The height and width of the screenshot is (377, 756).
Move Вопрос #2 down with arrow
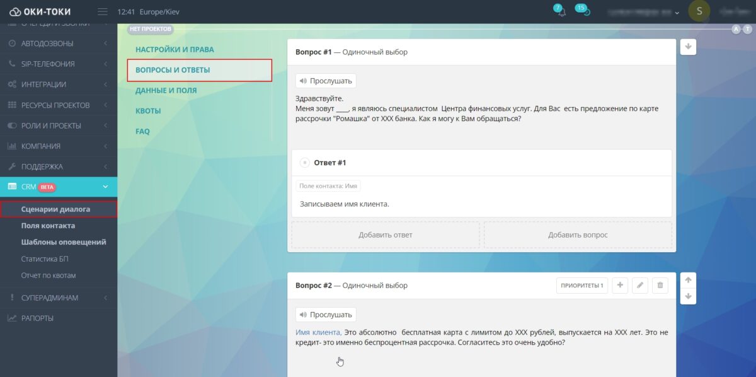688,296
